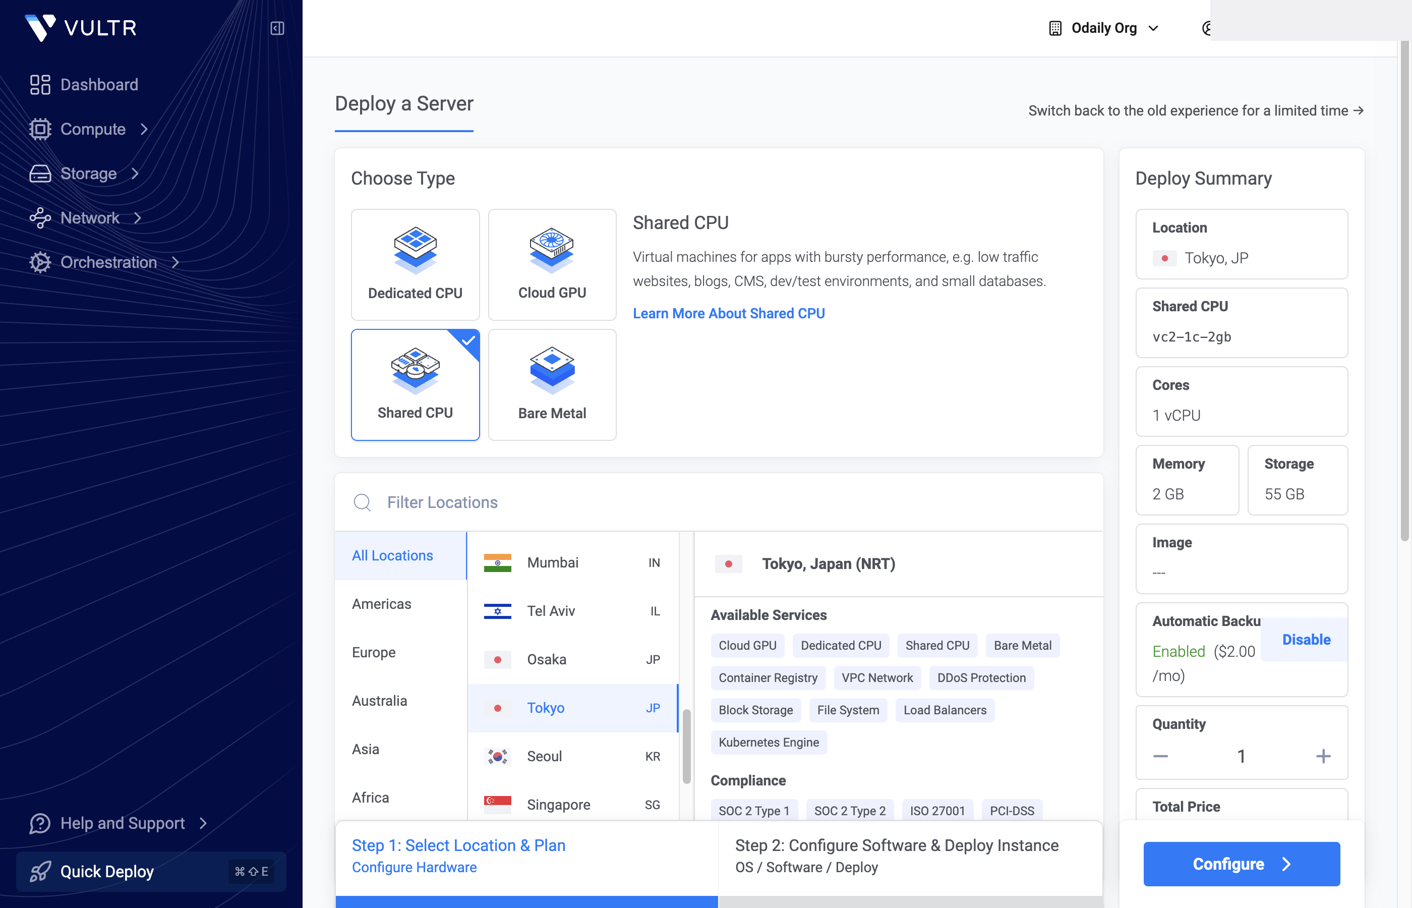Click Learn More About Shared CPU
The image size is (1412, 908).
(729, 313)
